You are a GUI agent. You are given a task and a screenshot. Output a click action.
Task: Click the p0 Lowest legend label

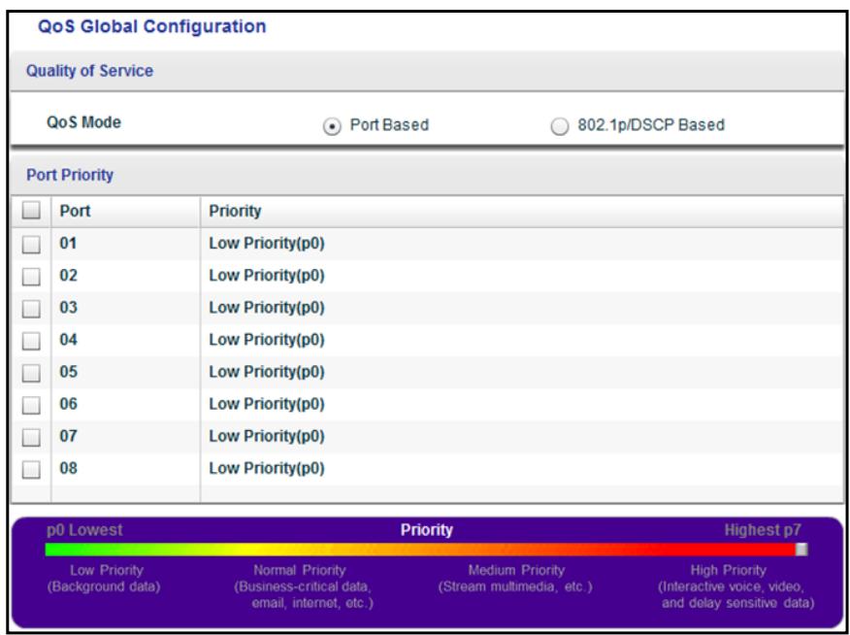tap(84, 530)
